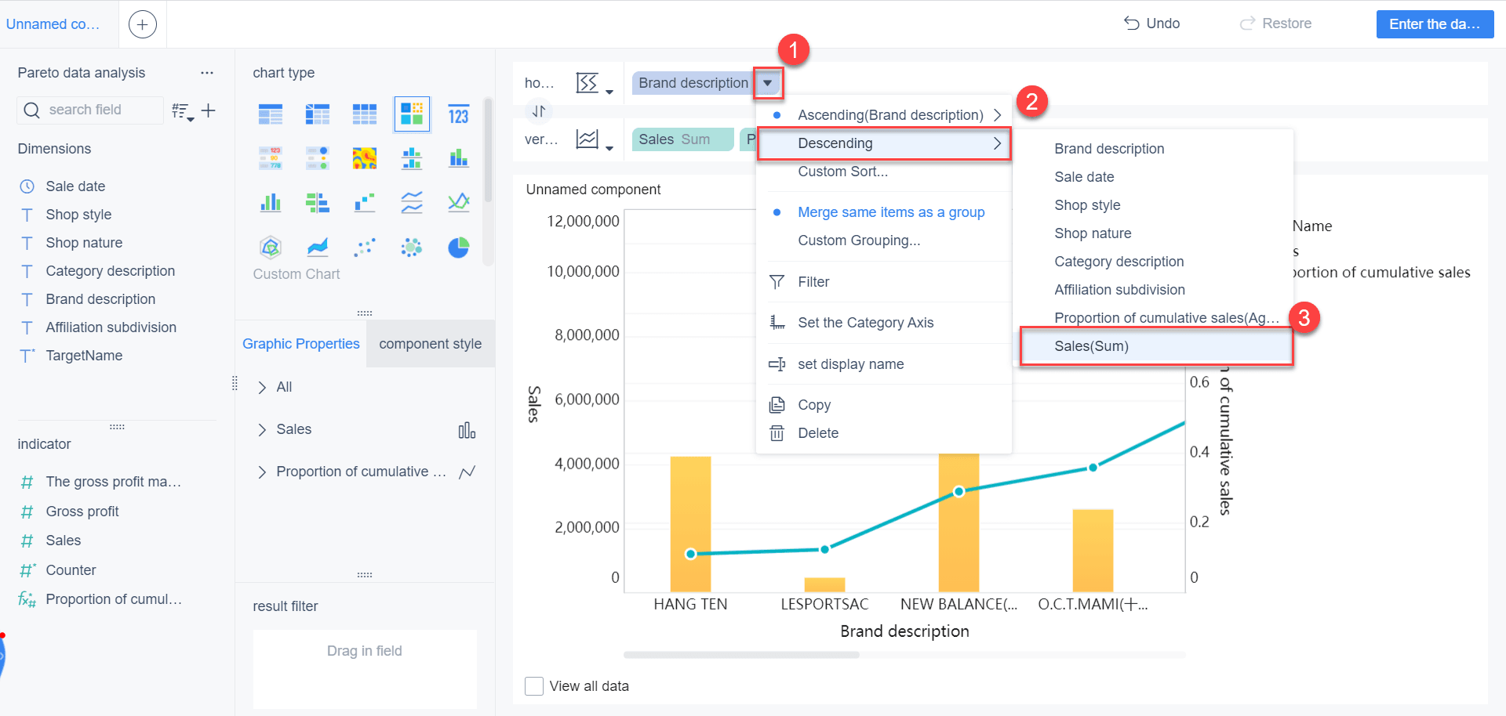Click the Sales bar chart style icon
1506x716 pixels.
[467, 430]
